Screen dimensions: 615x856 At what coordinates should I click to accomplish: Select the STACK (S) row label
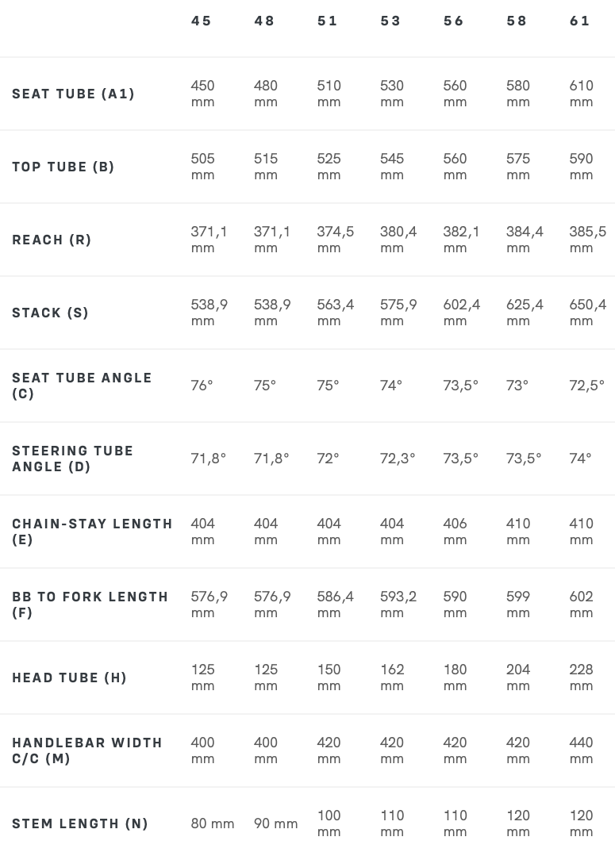tap(50, 313)
